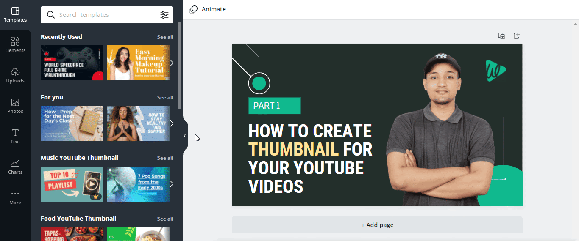Open the More sidebar option
Viewport: 579px width, 241px height.
pyautogui.click(x=15, y=197)
